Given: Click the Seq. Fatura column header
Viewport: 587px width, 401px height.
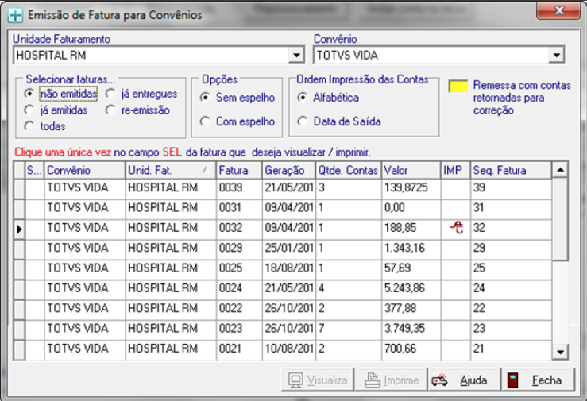Looking at the screenshot, I should coord(511,170).
